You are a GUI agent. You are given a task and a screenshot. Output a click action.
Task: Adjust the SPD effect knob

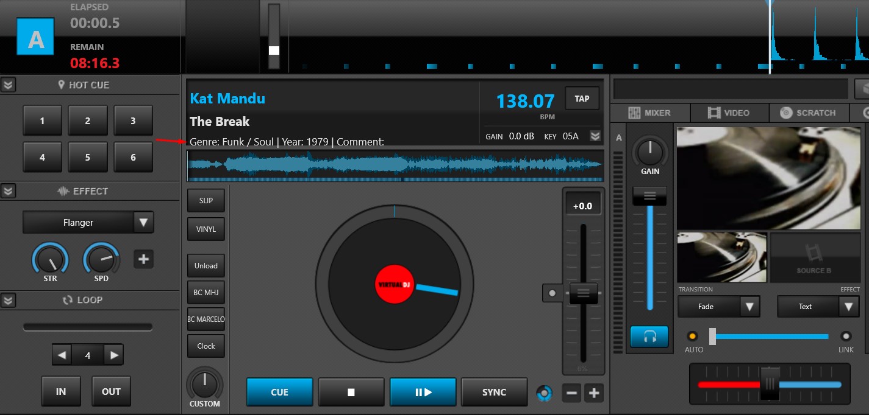pos(101,260)
